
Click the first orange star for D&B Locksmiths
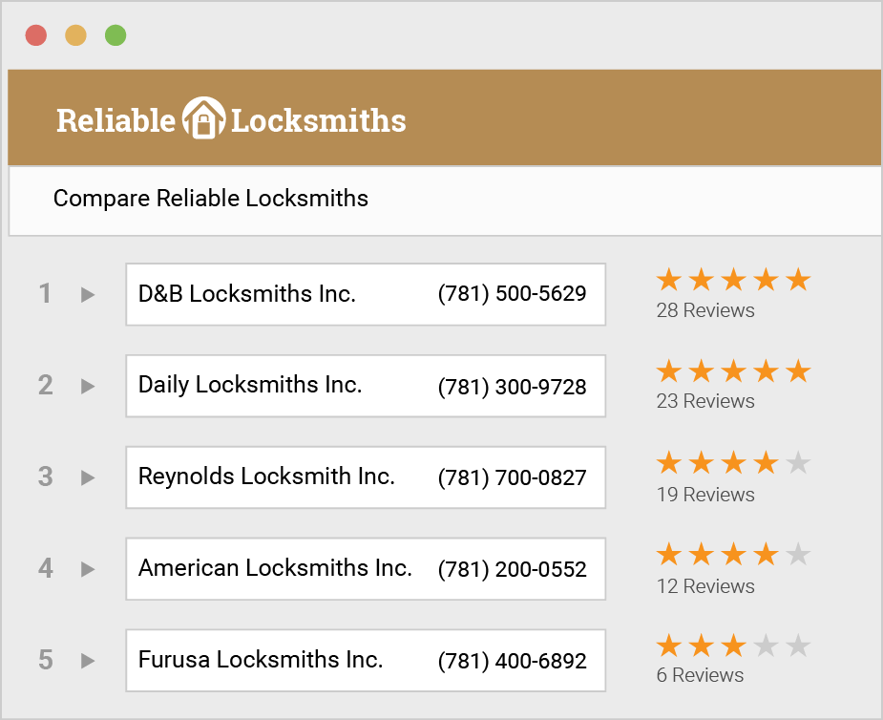point(669,279)
